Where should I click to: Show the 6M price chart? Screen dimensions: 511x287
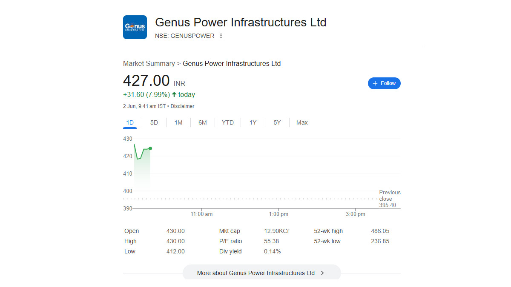[203, 122]
